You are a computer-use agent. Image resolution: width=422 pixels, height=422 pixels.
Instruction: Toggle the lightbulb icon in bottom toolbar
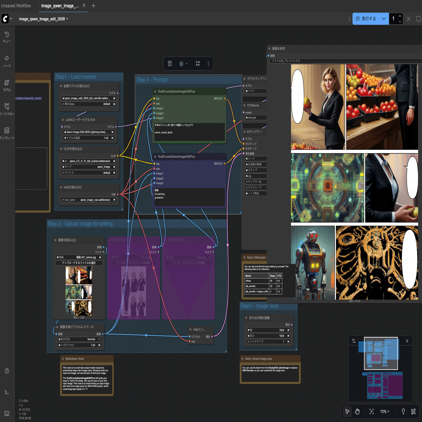403,412
